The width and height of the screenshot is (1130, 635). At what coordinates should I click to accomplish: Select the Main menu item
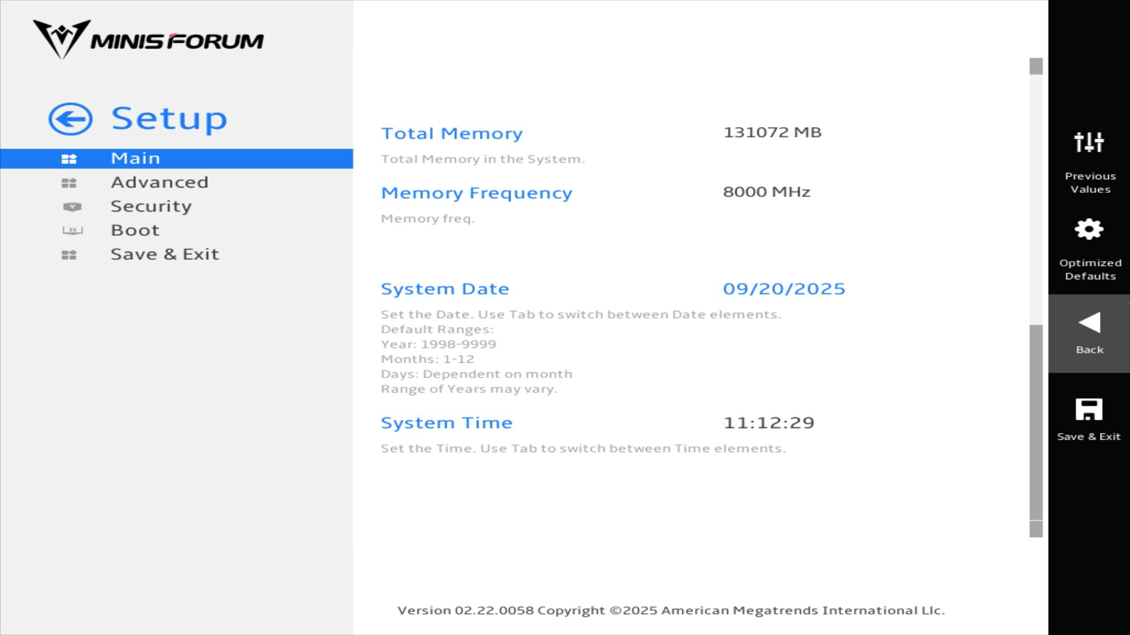[x=135, y=159]
